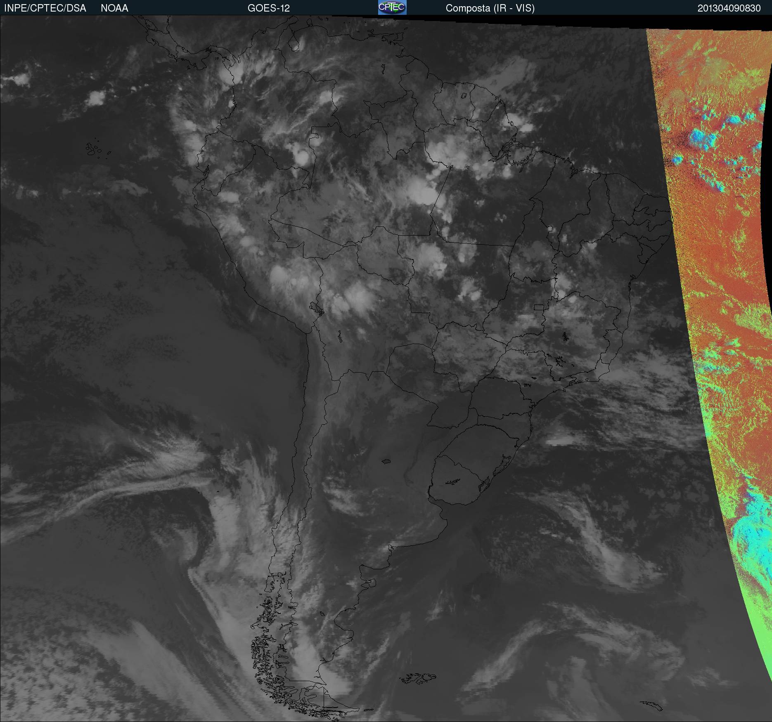772x722 pixels.
Task: Select the Composta (IR - VIS) label
Action: point(490,8)
